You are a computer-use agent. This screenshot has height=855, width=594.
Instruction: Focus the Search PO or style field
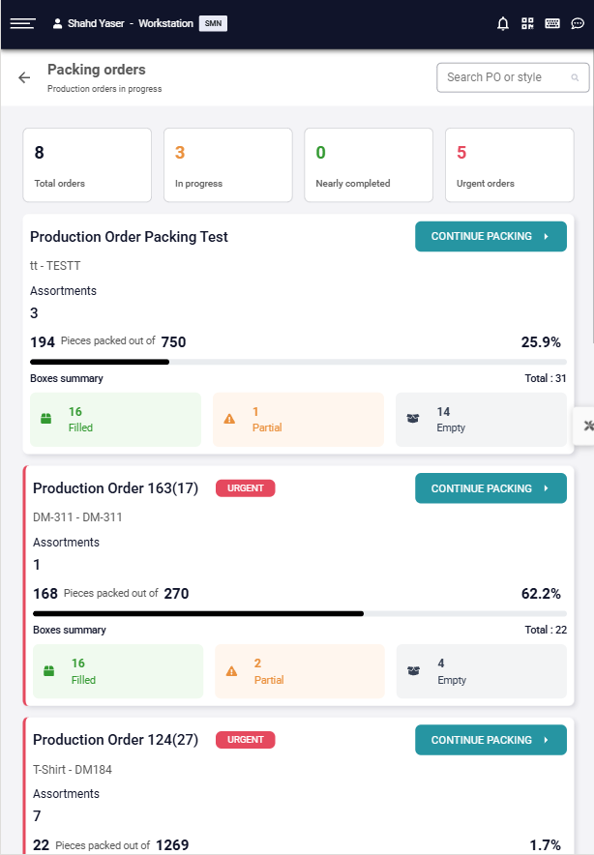click(x=501, y=77)
